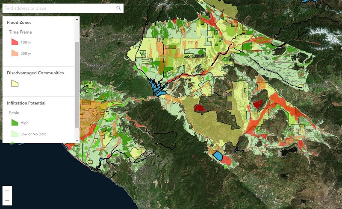Click the legend scroll-down arrow
The height and width of the screenshot is (209, 342).
click(x=77, y=140)
